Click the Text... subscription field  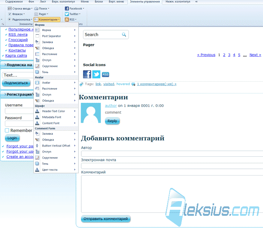pyautogui.click(x=18, y=75)
